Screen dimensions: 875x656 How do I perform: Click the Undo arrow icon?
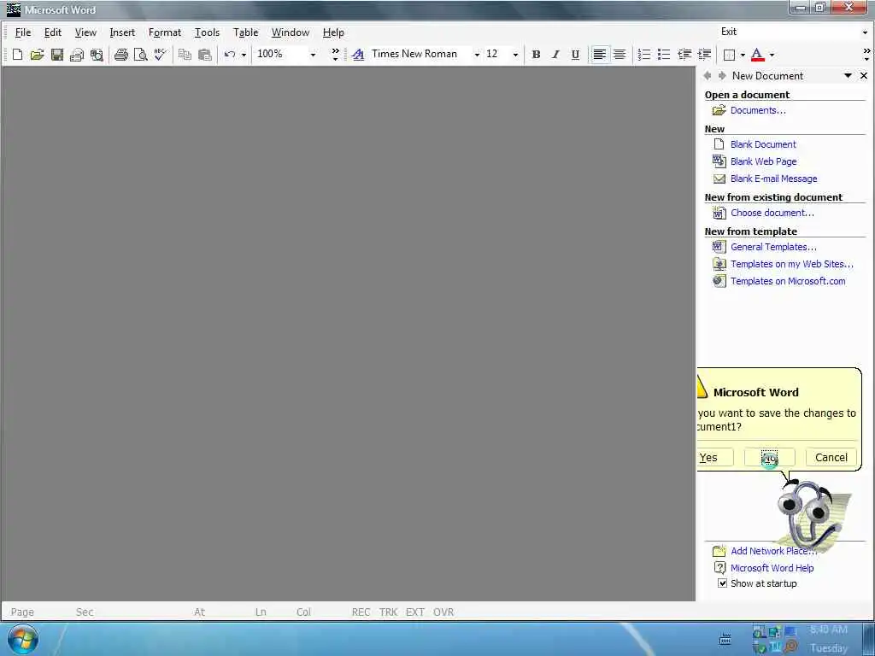click(x=229, y=54)
